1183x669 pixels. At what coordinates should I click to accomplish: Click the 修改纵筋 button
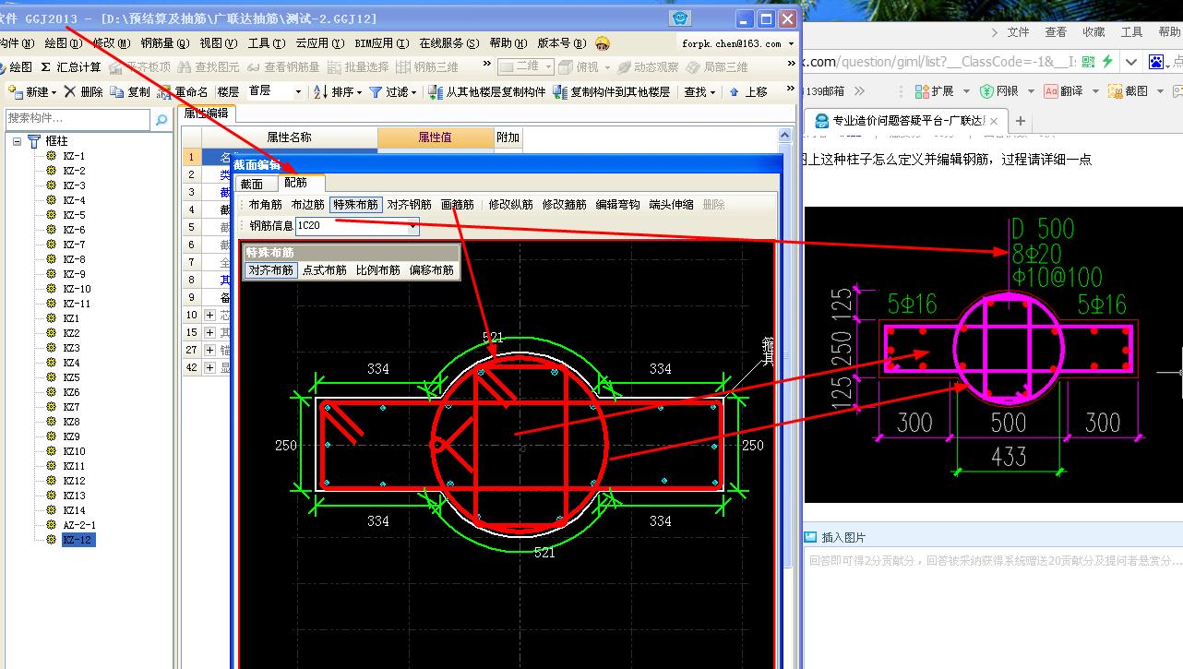(511, 205)
